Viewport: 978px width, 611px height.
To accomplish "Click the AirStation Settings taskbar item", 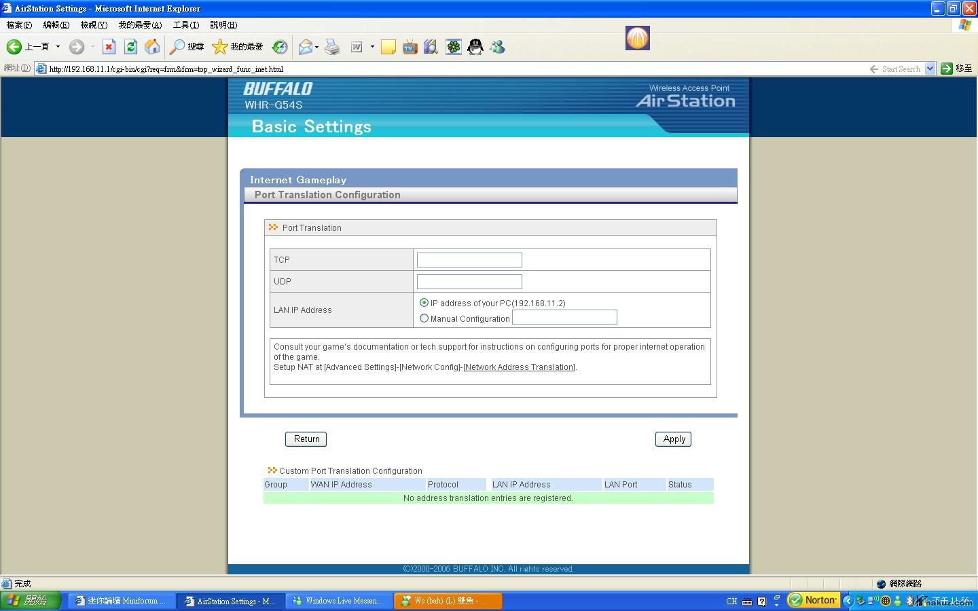I will tap(230, 601).
